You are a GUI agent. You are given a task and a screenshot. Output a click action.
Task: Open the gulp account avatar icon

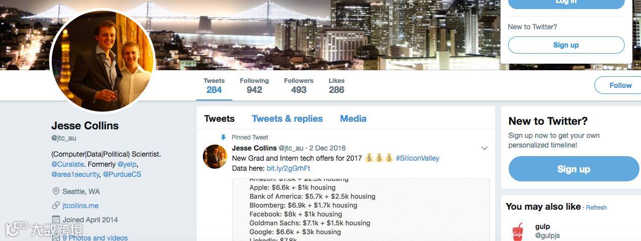tap(518, 231)
